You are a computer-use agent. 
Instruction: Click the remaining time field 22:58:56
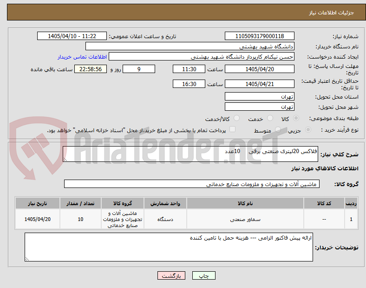91,69
